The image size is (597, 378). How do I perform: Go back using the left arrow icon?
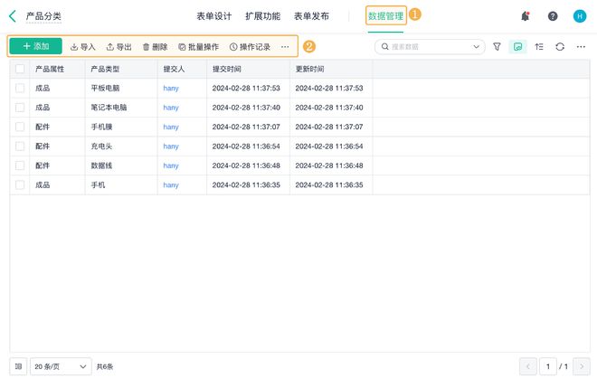[13, 16]
